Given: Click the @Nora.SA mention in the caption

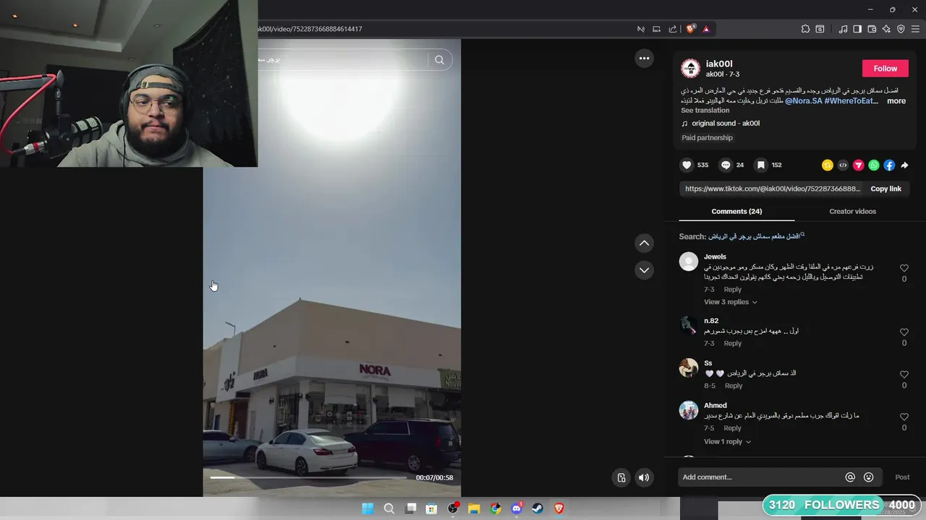Looking at the screenshot, I should [x=803, y=101].
